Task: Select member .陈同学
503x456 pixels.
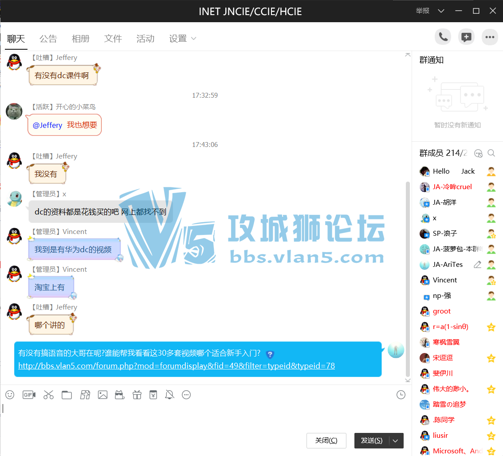Action: 457,420
